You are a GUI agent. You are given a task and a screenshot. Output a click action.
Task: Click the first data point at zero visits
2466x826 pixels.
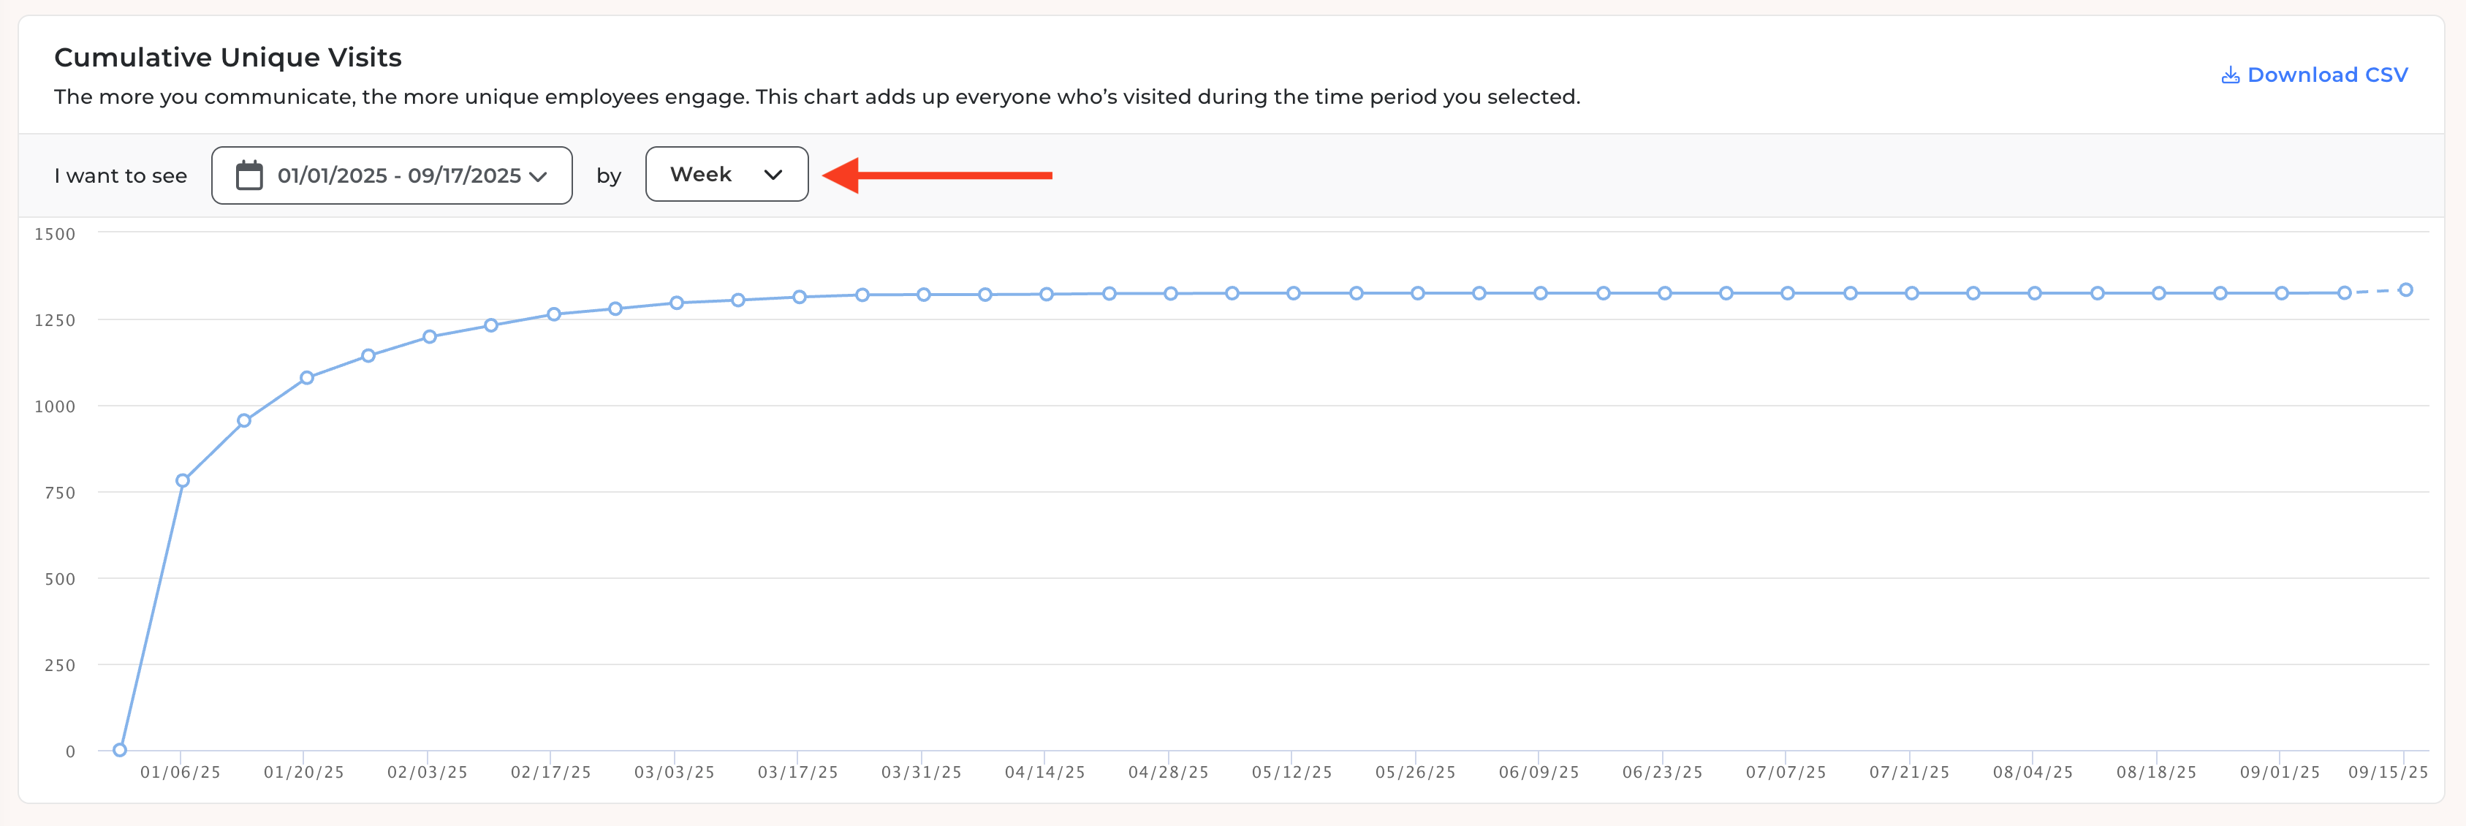(120, 749)
